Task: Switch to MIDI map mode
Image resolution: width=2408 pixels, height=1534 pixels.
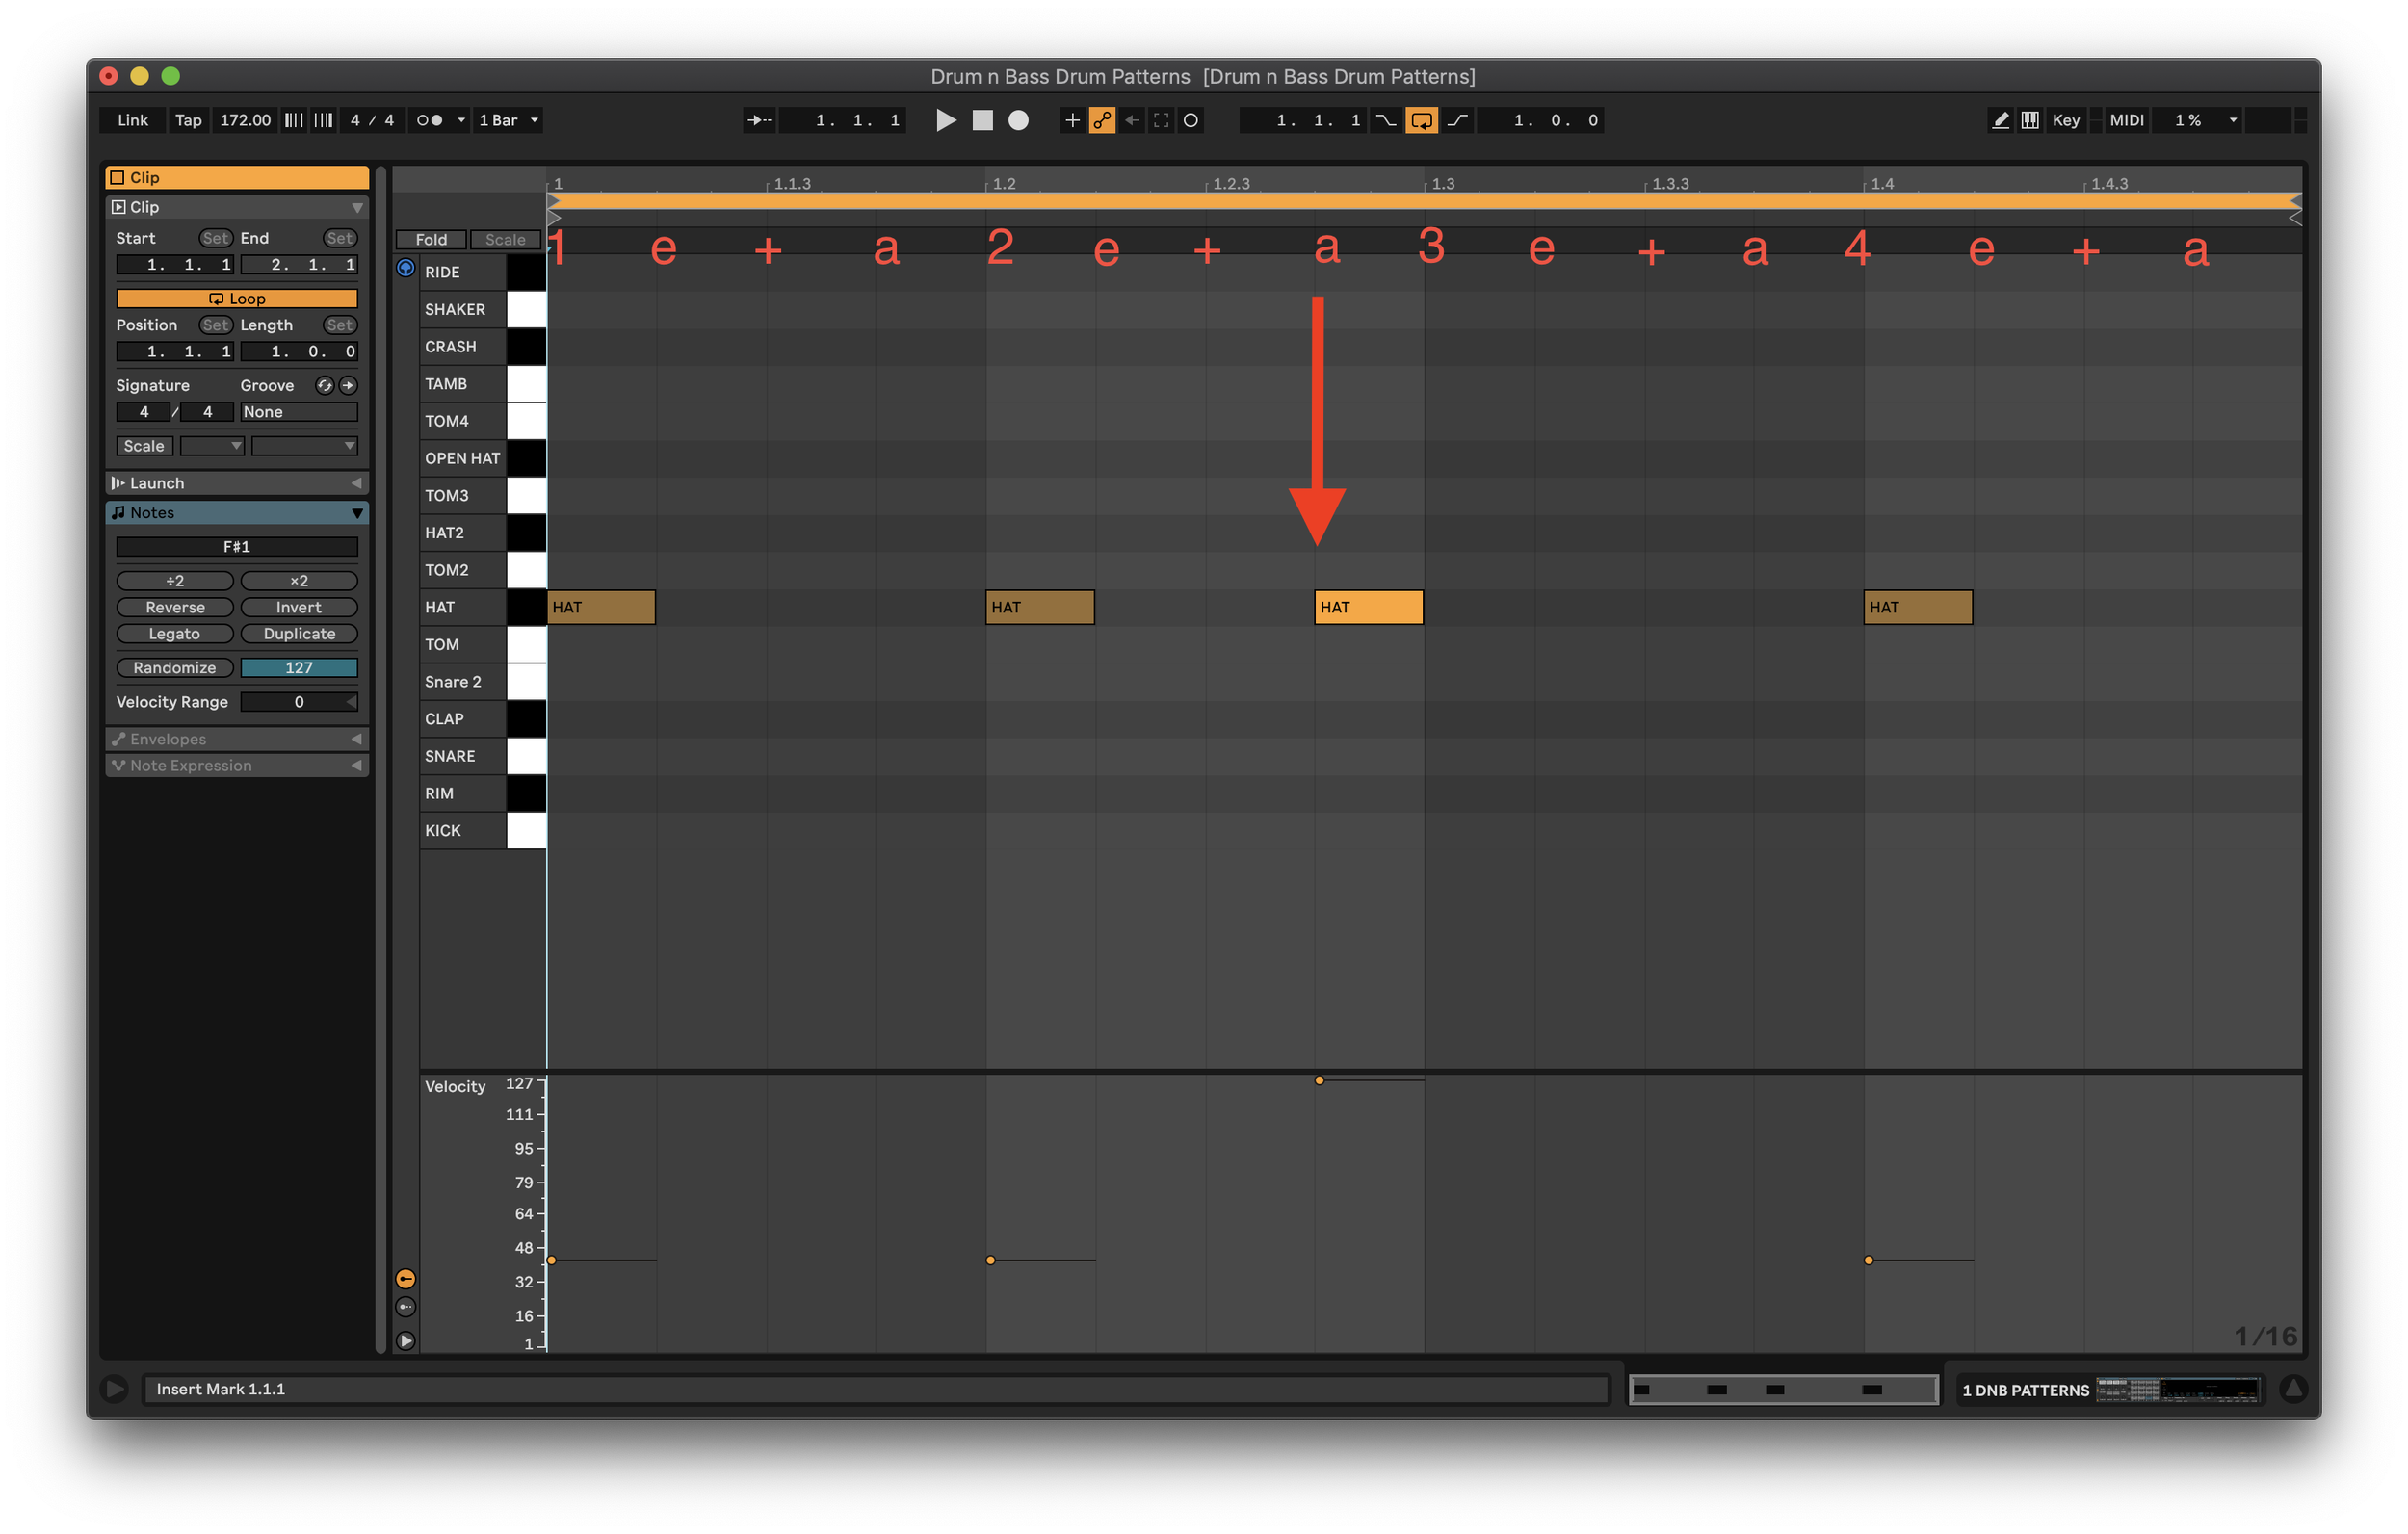Action: click(x=2126, y=120)
